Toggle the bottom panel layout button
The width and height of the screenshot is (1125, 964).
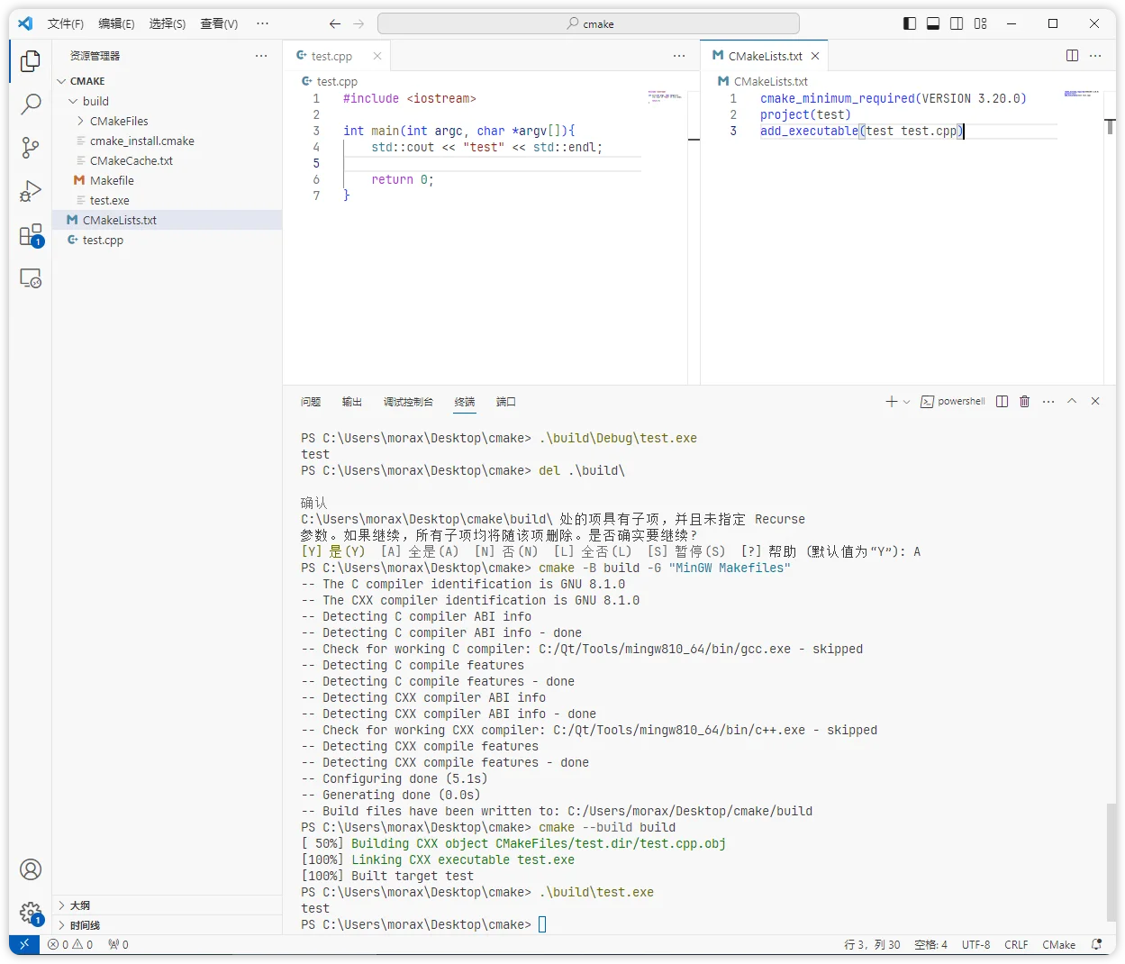click(x=933, y=23)
